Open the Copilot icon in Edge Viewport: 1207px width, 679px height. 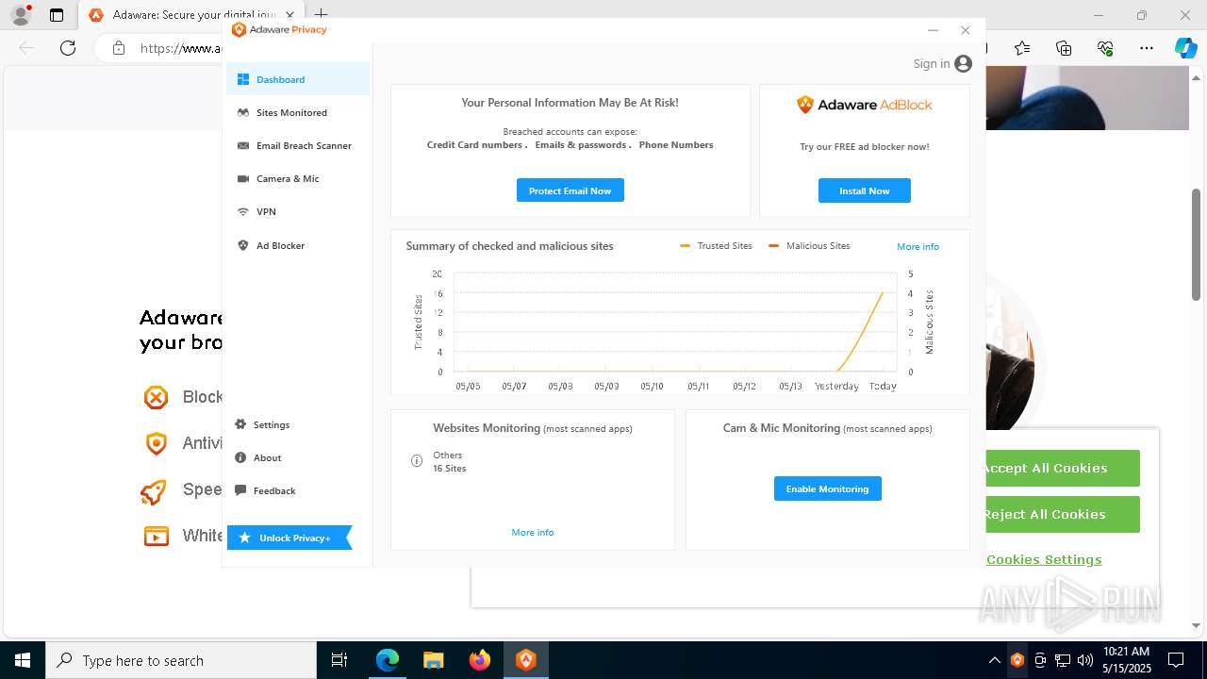1185,48
